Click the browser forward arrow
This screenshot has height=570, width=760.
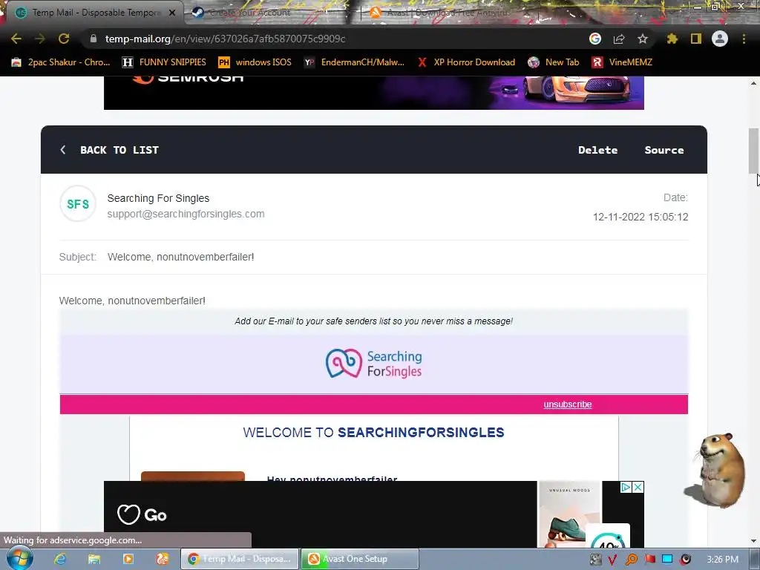40,39
